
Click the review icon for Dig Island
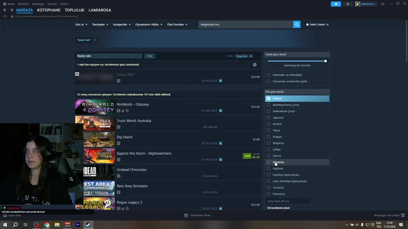pyautogui.click(x=221, y=143)
